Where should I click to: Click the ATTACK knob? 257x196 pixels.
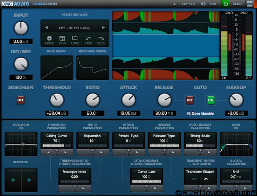(128, 100)
